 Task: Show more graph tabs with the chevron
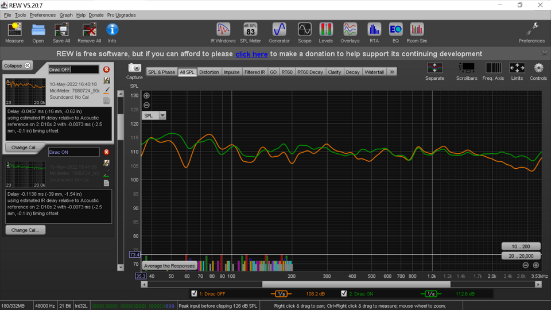coord(392,72)
